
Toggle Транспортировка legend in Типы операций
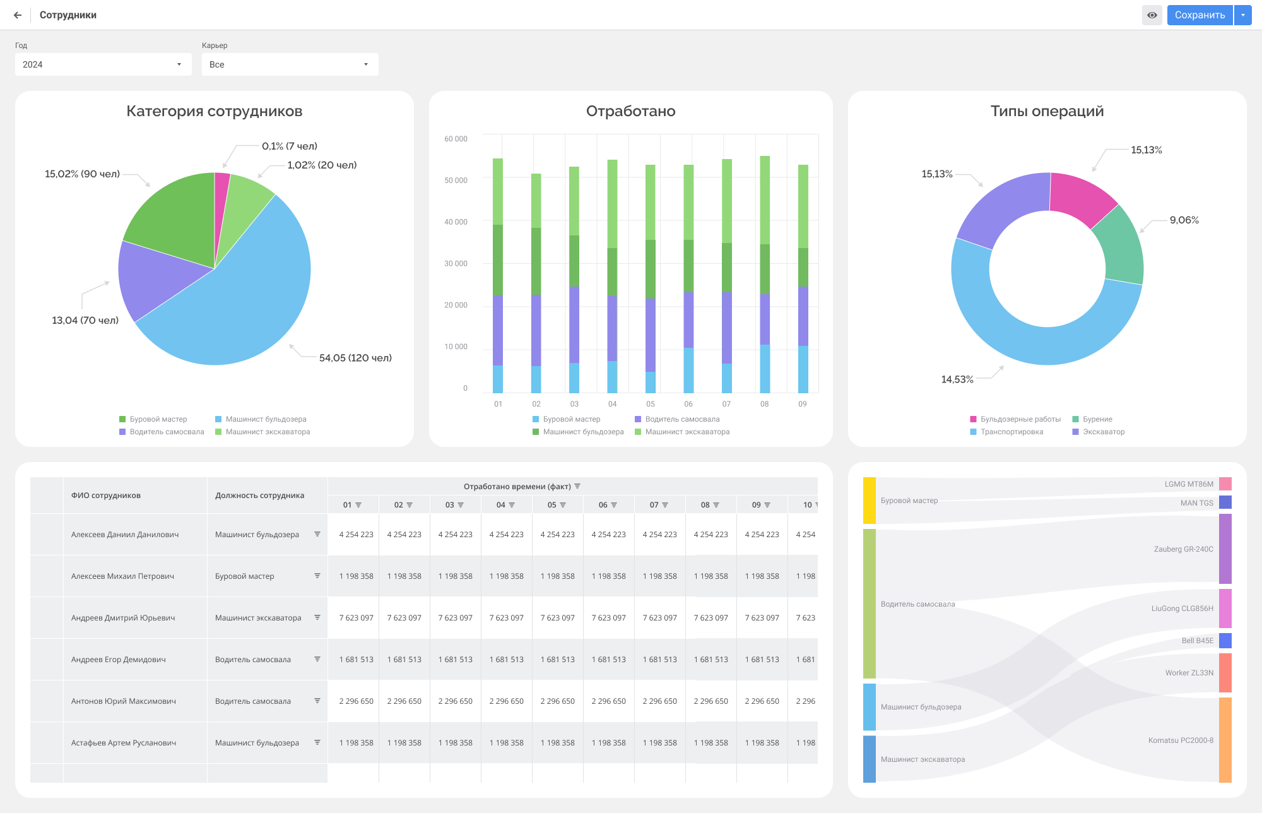(1006, 432)
